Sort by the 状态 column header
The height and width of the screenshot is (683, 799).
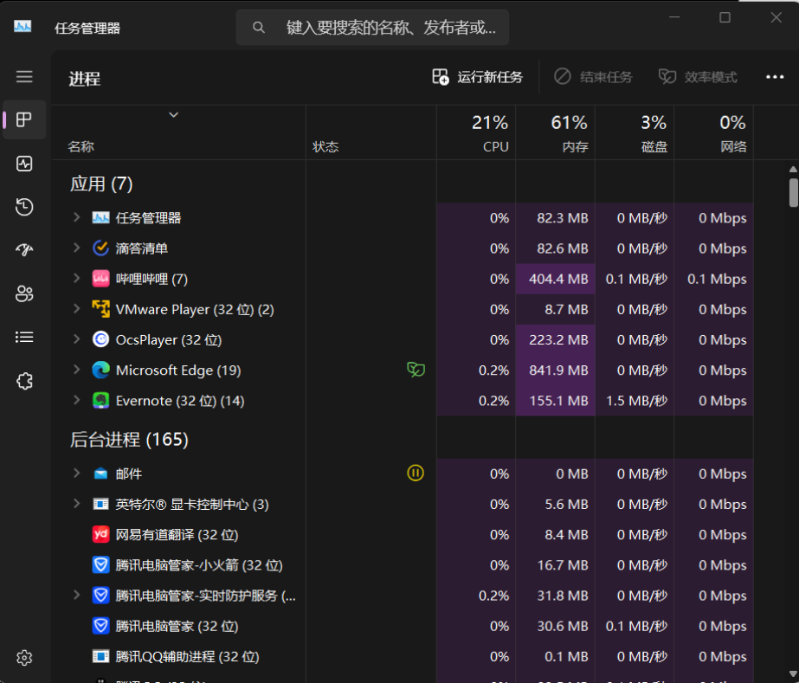point(371,132)
